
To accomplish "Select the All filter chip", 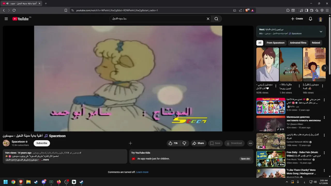I will pos(260,43).
